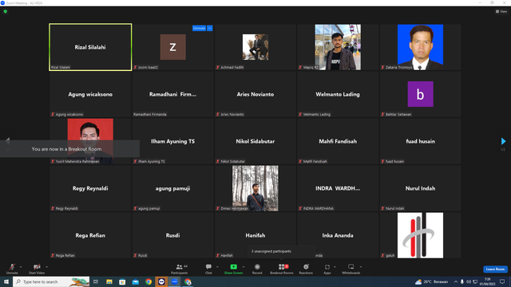Select galuh's logo video tile
Image resolution: width=511 pixels, height=287 pixels.
[420, 235]
